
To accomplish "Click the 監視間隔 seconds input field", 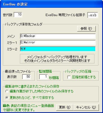I will point(43,77).
